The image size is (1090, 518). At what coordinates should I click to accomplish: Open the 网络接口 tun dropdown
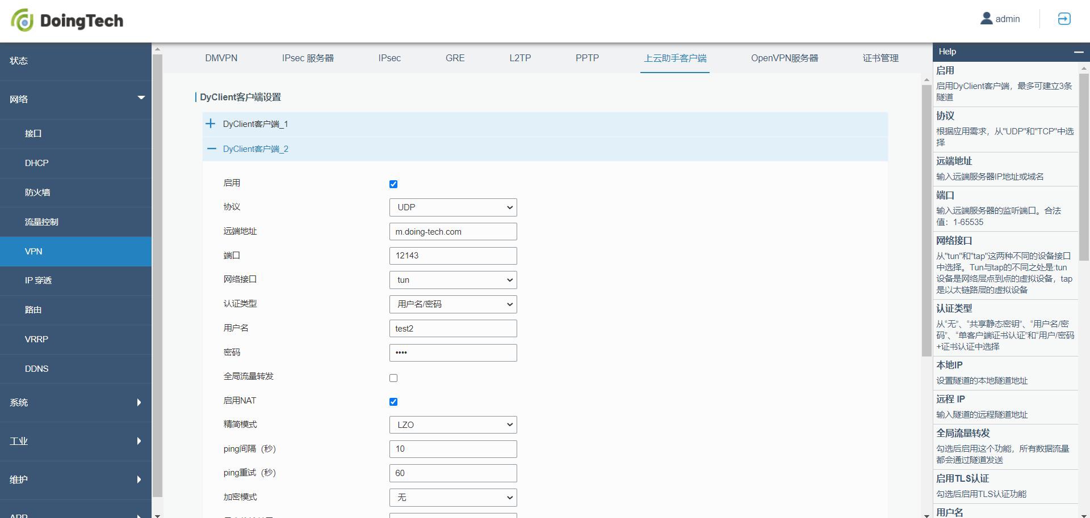click(453, 280)
